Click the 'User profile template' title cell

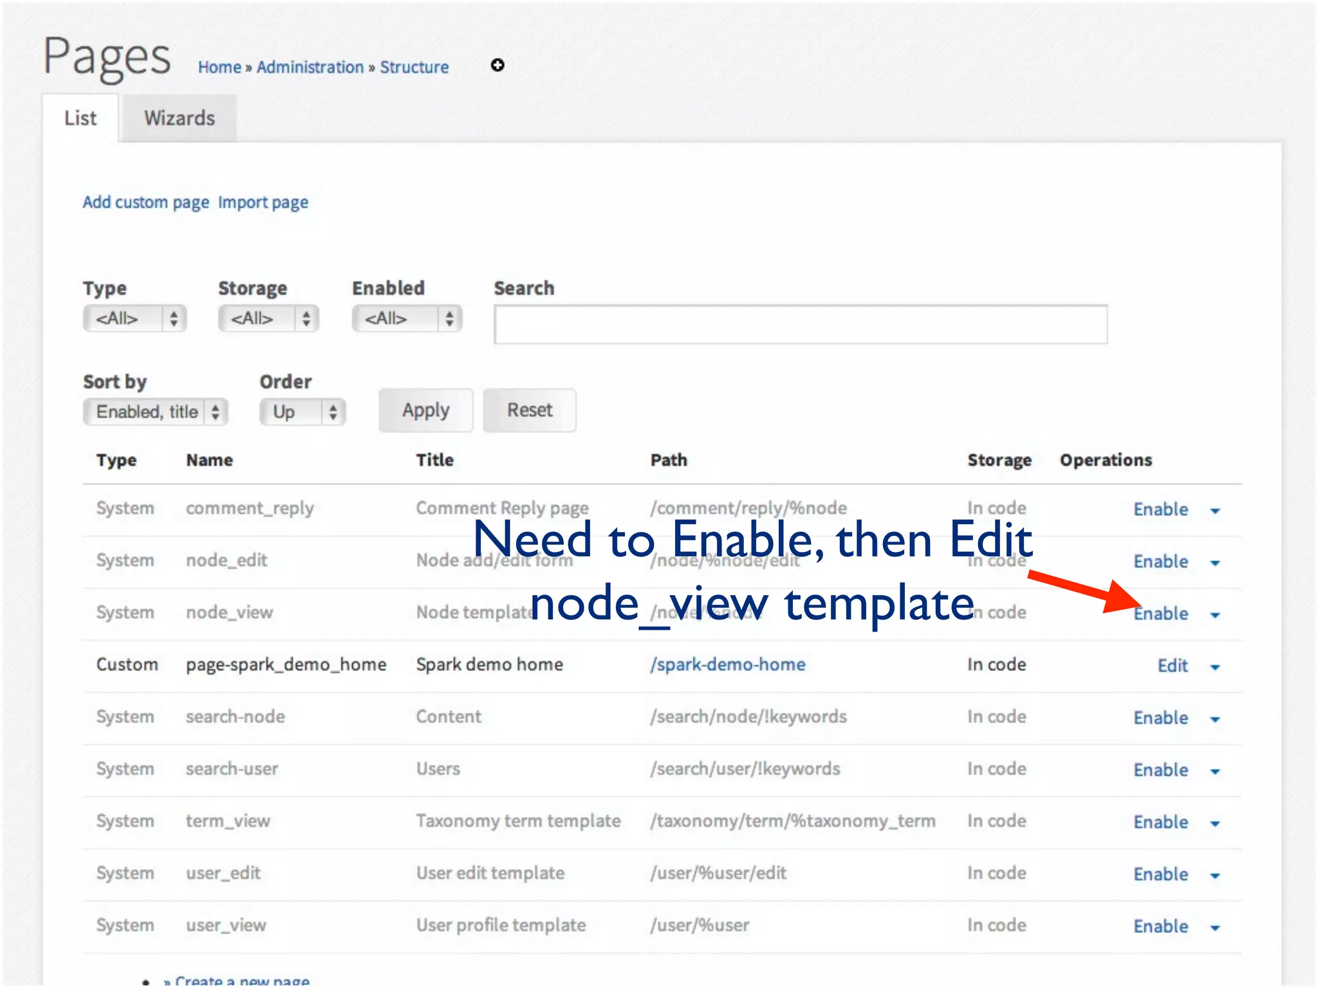(501, 925)
